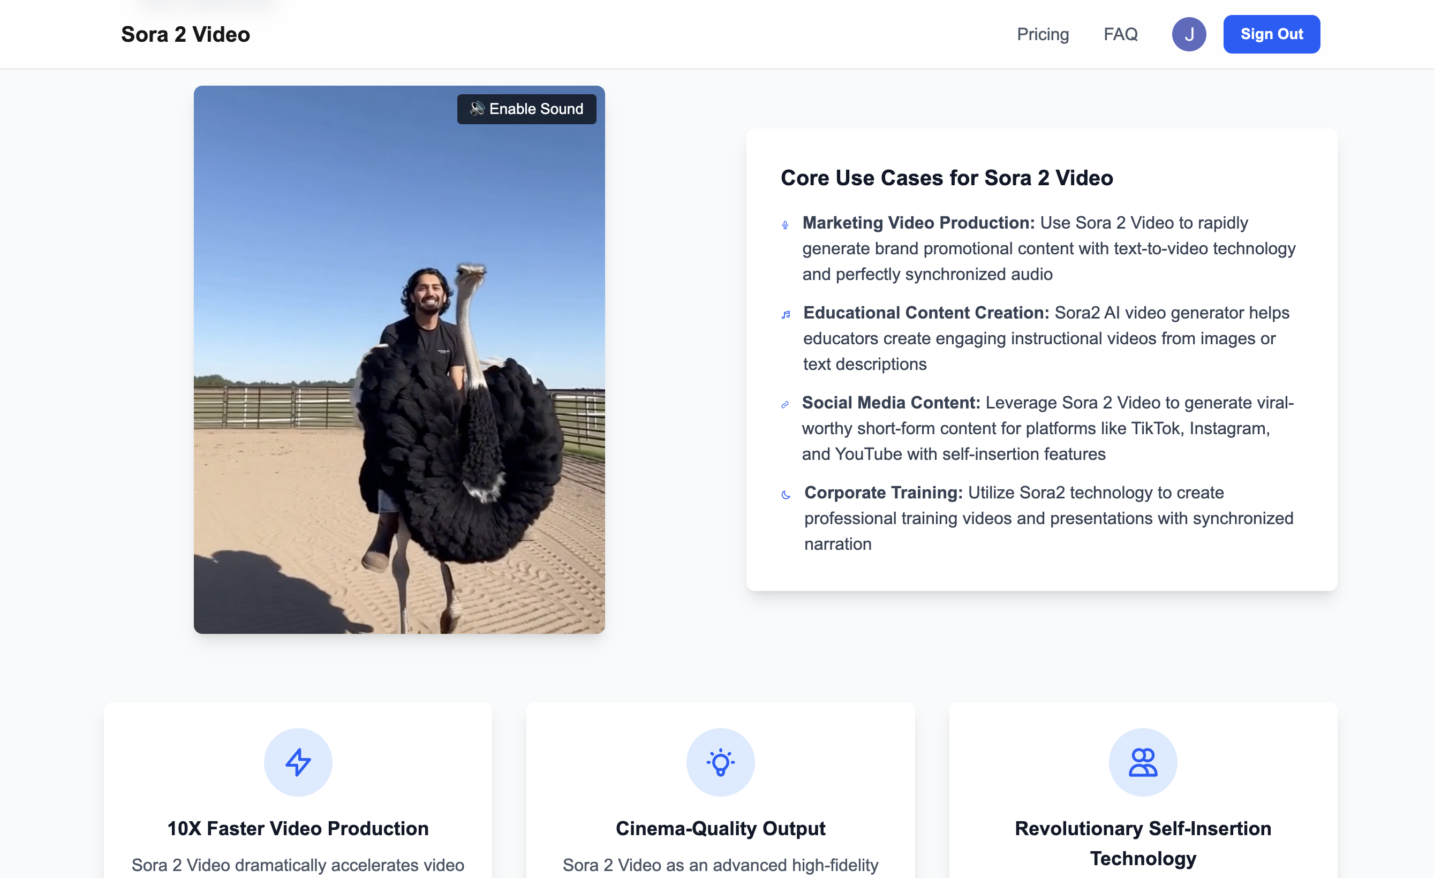Open the J user avatar menu
The width and height of the screenshot is (1434, 878).
point(1188,34)
